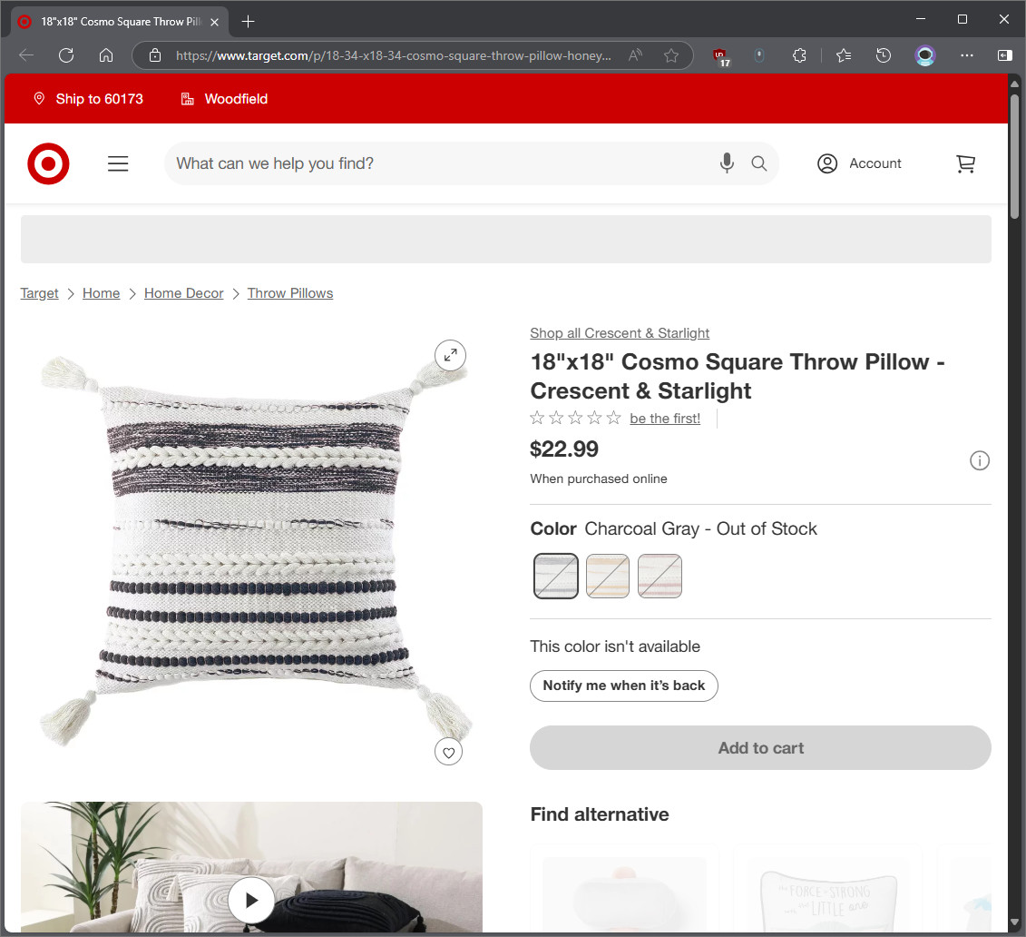Select the pink striped color swatch
This screenshot has height=937, width=1026.
tap(660, 577)
